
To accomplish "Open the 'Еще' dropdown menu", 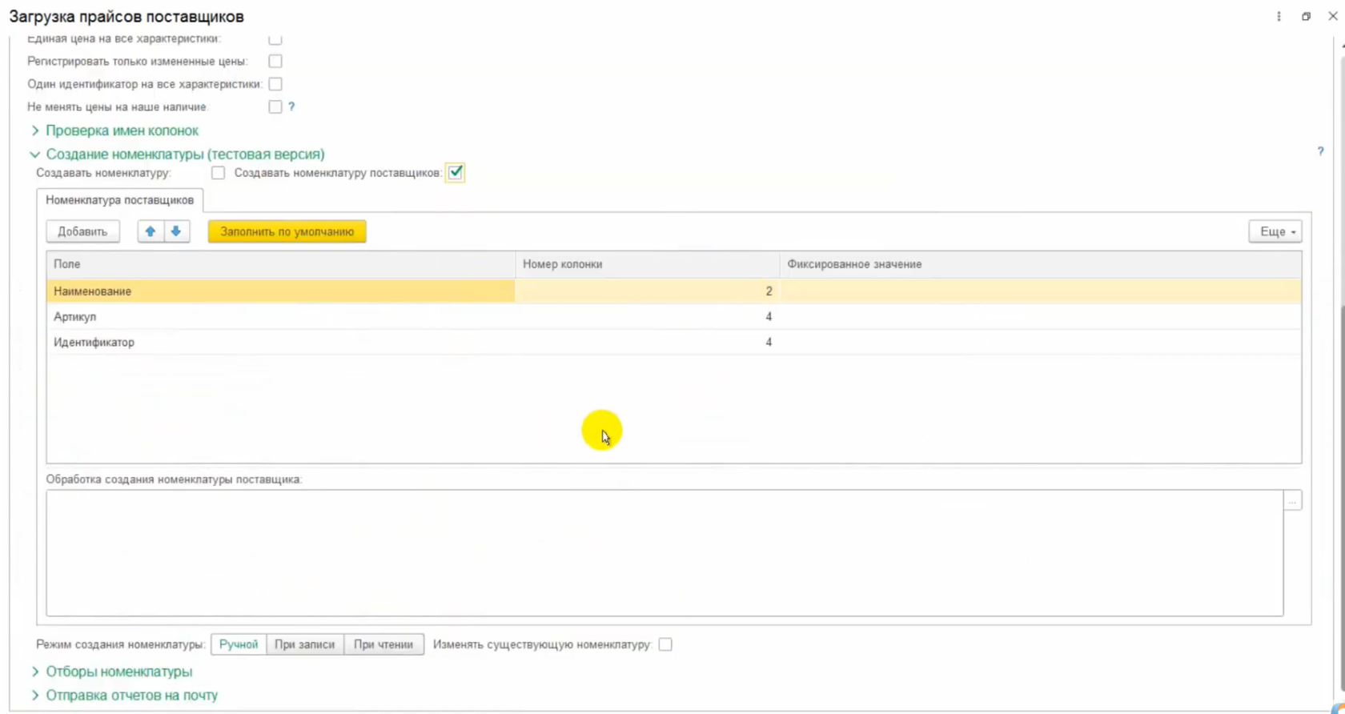I will pos(1275,231).
